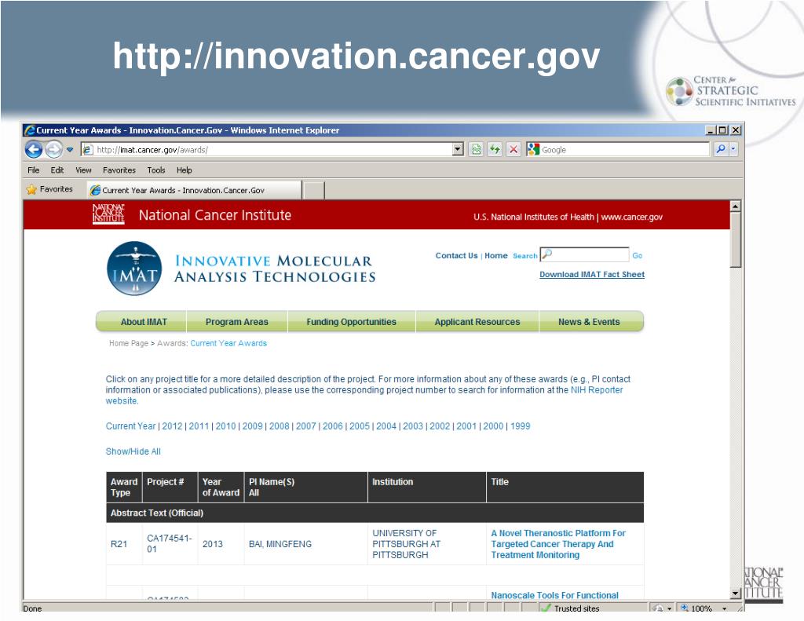The image size is (804, 621).
Task: Click the IMAT site search field
Action: (584, 254)
